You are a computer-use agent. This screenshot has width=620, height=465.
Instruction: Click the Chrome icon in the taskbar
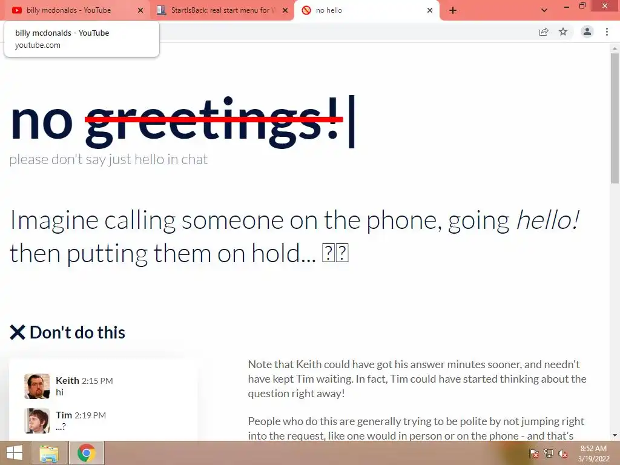86,453
